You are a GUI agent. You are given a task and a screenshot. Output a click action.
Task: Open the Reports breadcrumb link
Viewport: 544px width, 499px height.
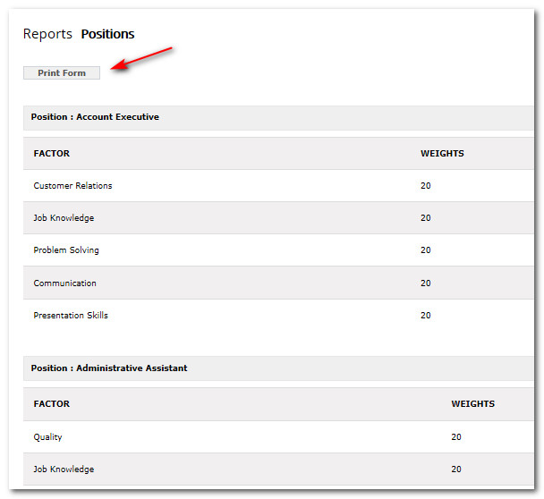47,34
